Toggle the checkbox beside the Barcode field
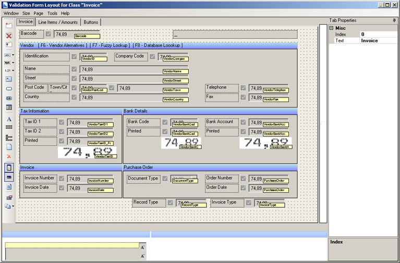 pos(49,34)
